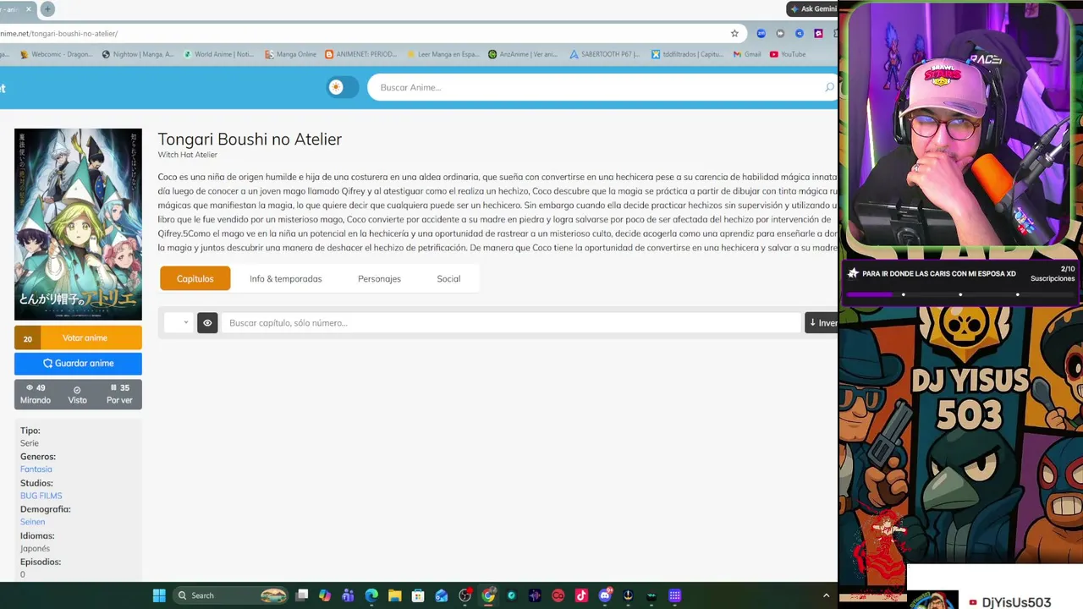Click the Invertir order button

point(822,322)
